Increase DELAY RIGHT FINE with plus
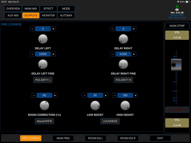 tap(134, 54)
